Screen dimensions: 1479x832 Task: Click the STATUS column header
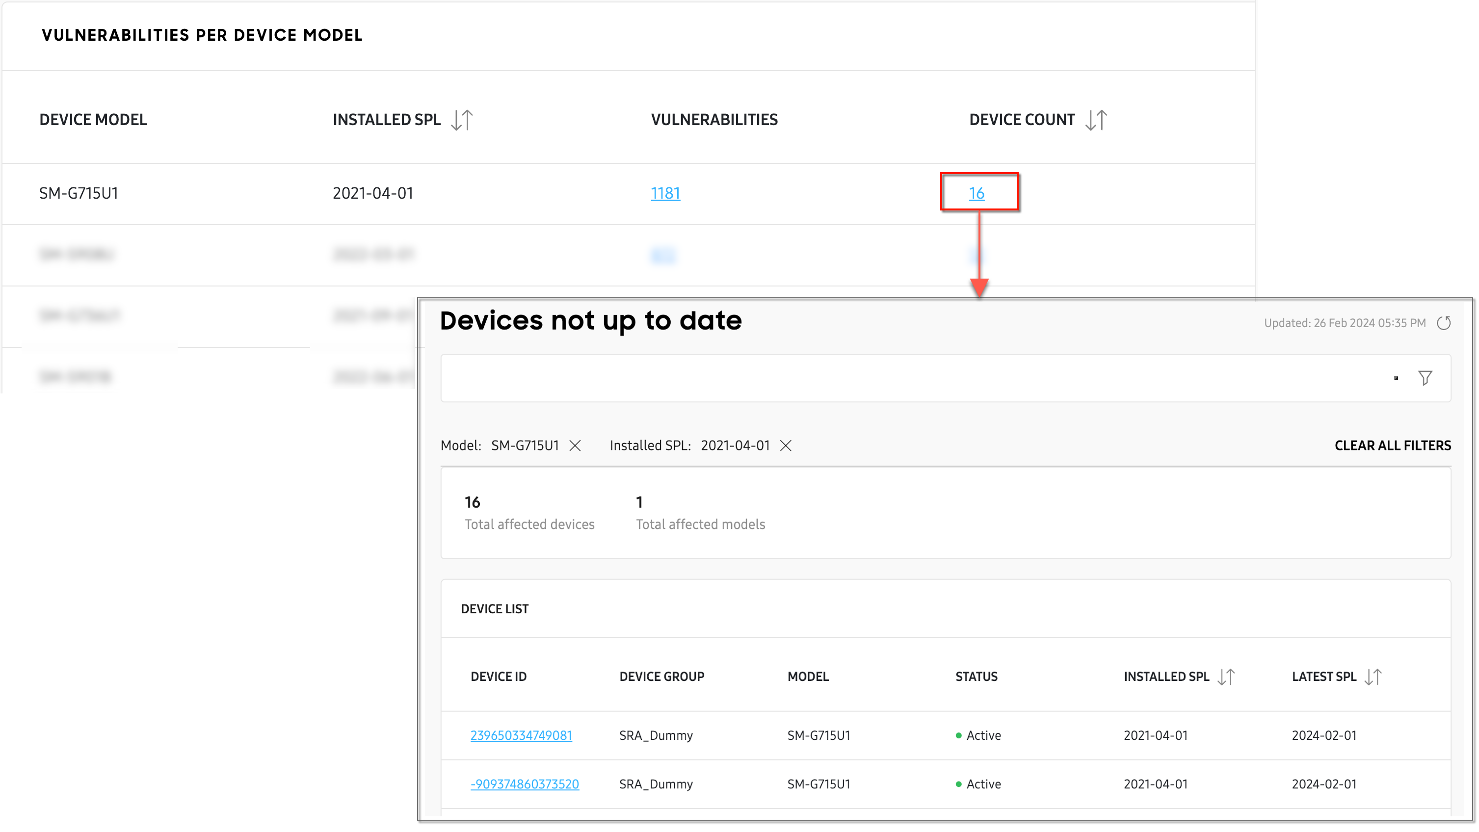(x=976, y=677)
